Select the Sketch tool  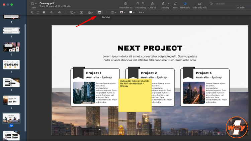coord(51,12)
